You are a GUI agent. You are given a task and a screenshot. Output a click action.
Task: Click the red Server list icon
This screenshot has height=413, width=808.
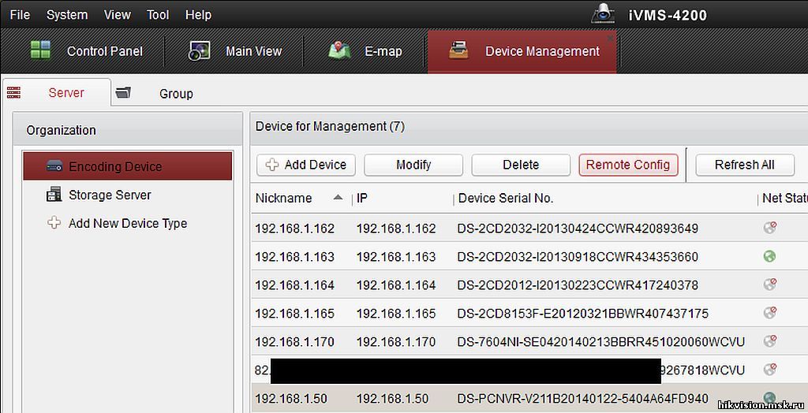pos(14,92)
